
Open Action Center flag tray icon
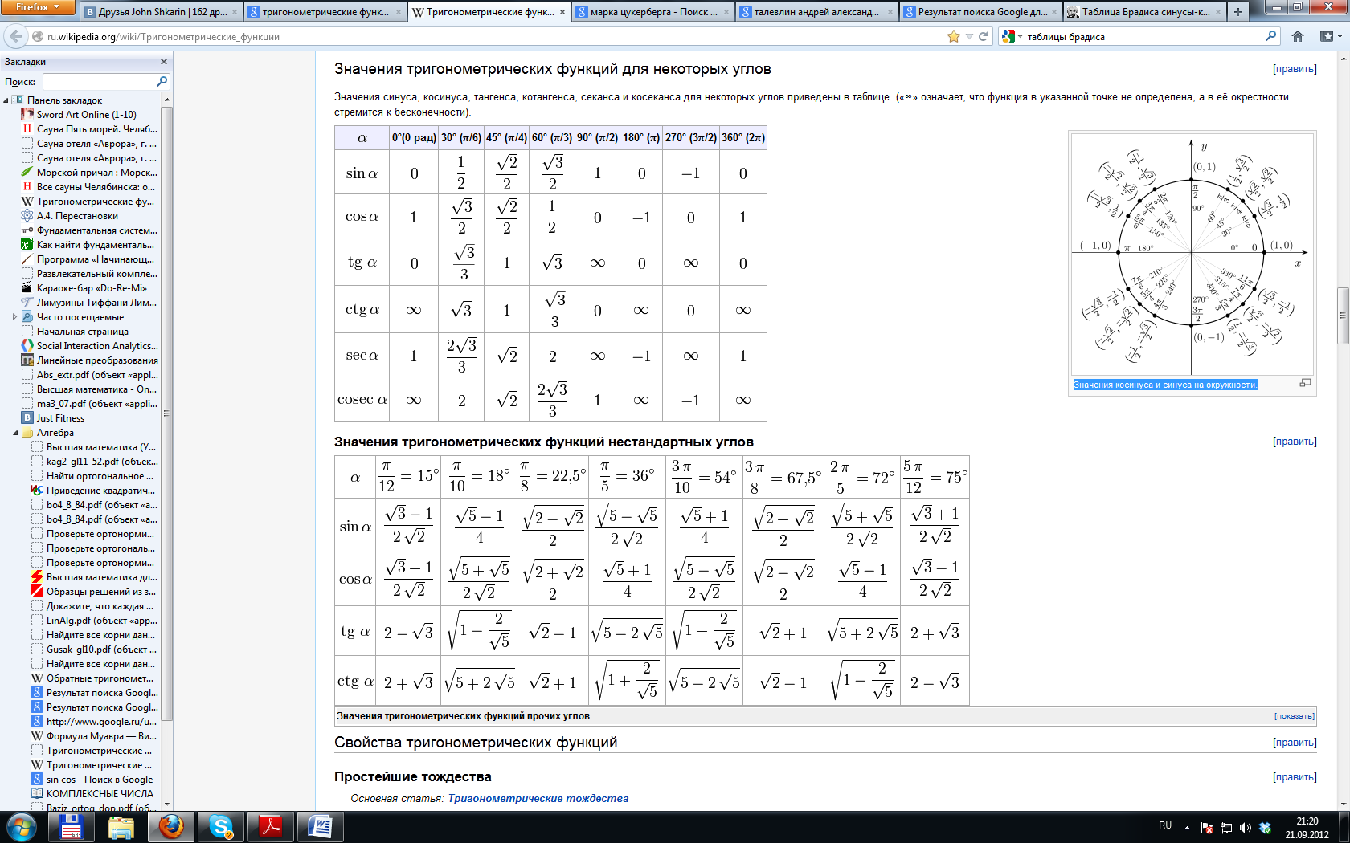click(1207, 828)
